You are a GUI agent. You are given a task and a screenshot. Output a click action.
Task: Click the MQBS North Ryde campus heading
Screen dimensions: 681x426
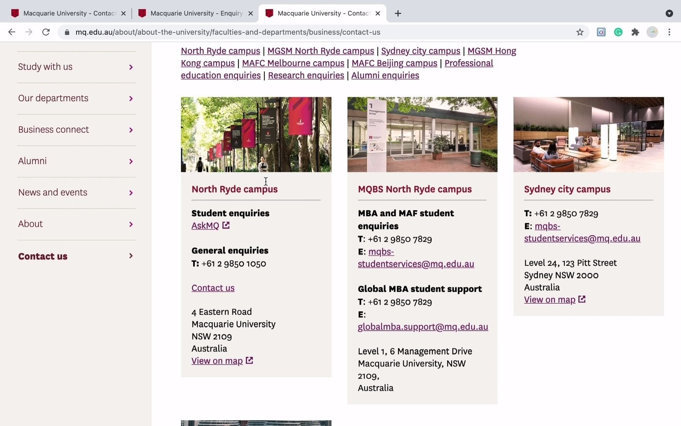(415, 189)
